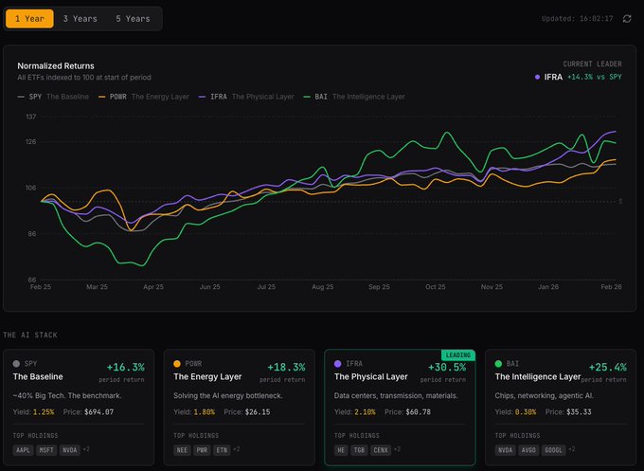Viewport: 644px width, 471px height.
Task: Expand the +2 more holdings on SPY card
Action: (x=87, y=448)
